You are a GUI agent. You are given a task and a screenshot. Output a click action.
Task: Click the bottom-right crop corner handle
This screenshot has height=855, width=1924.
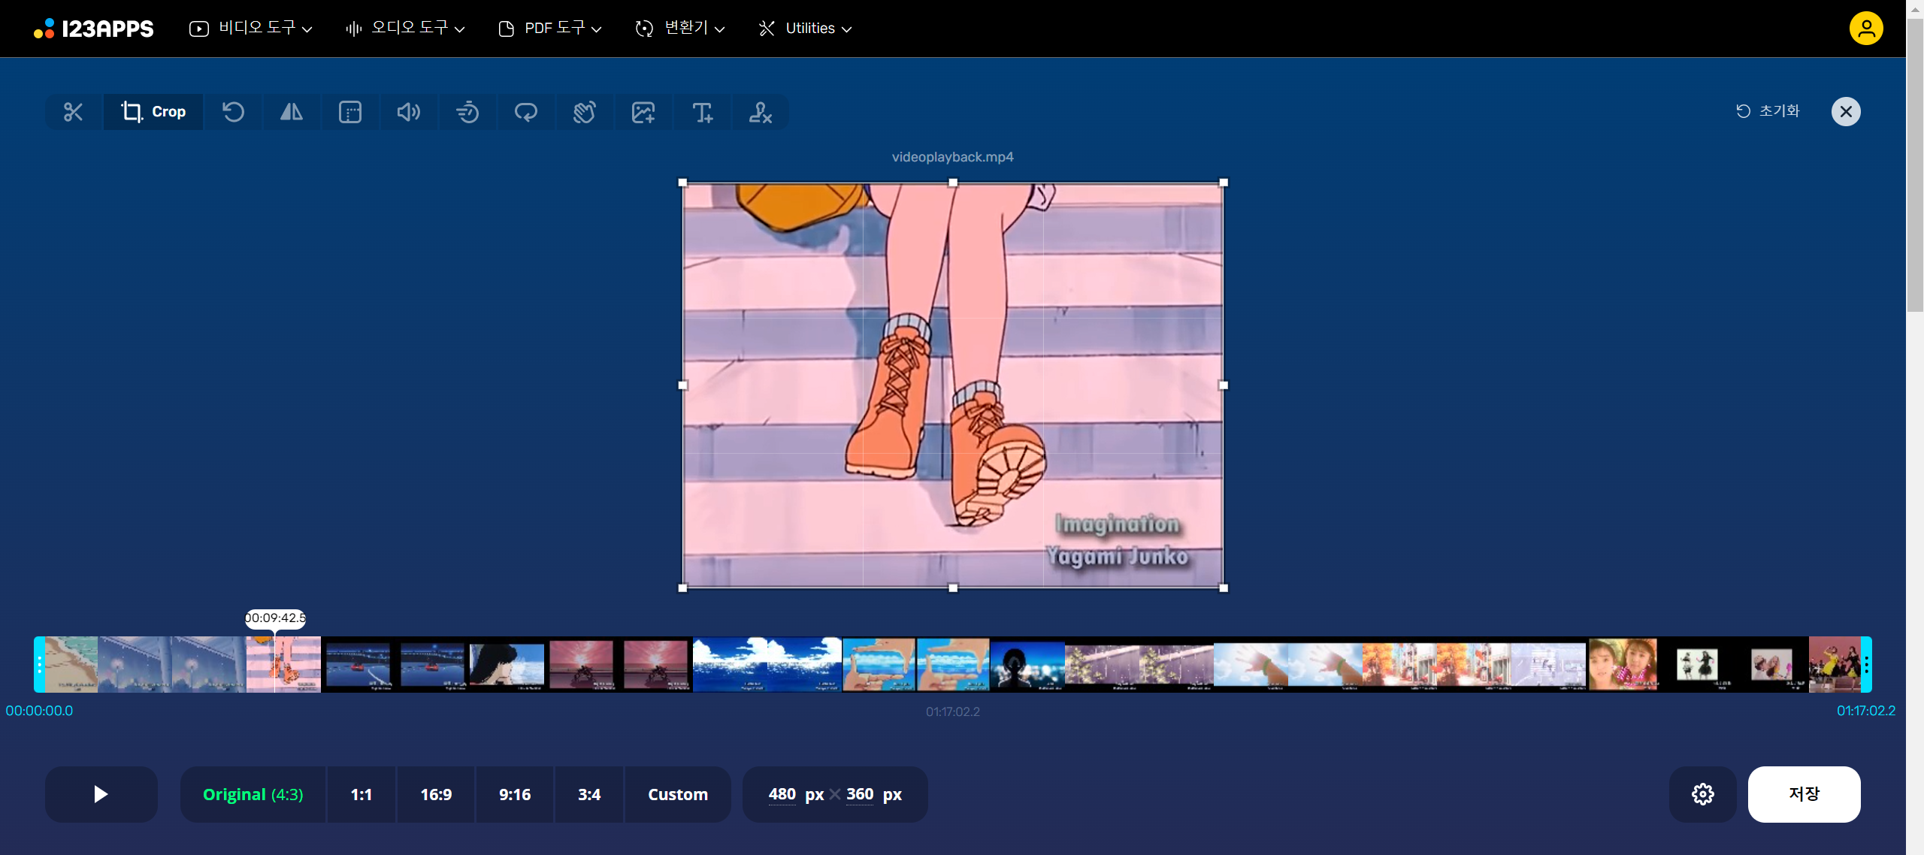1224,588
